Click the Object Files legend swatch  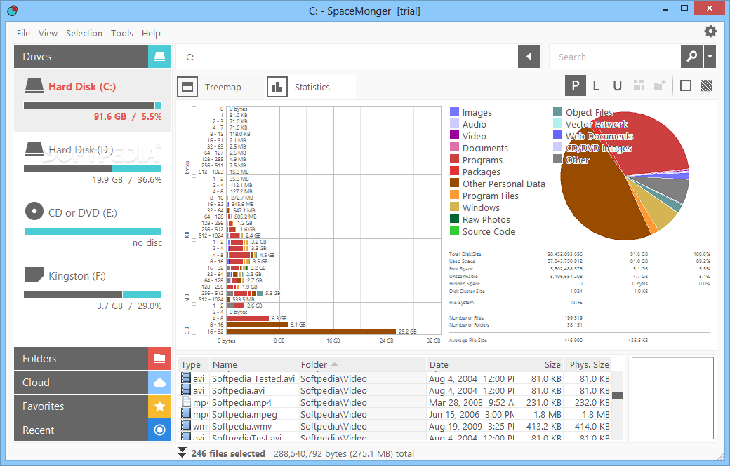coord(558,111)
